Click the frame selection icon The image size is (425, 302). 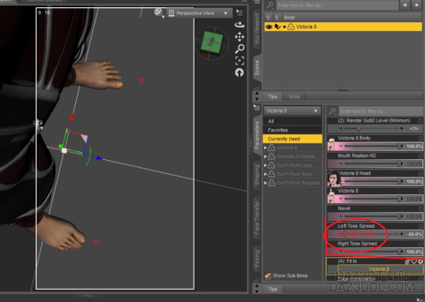point(239,60)
